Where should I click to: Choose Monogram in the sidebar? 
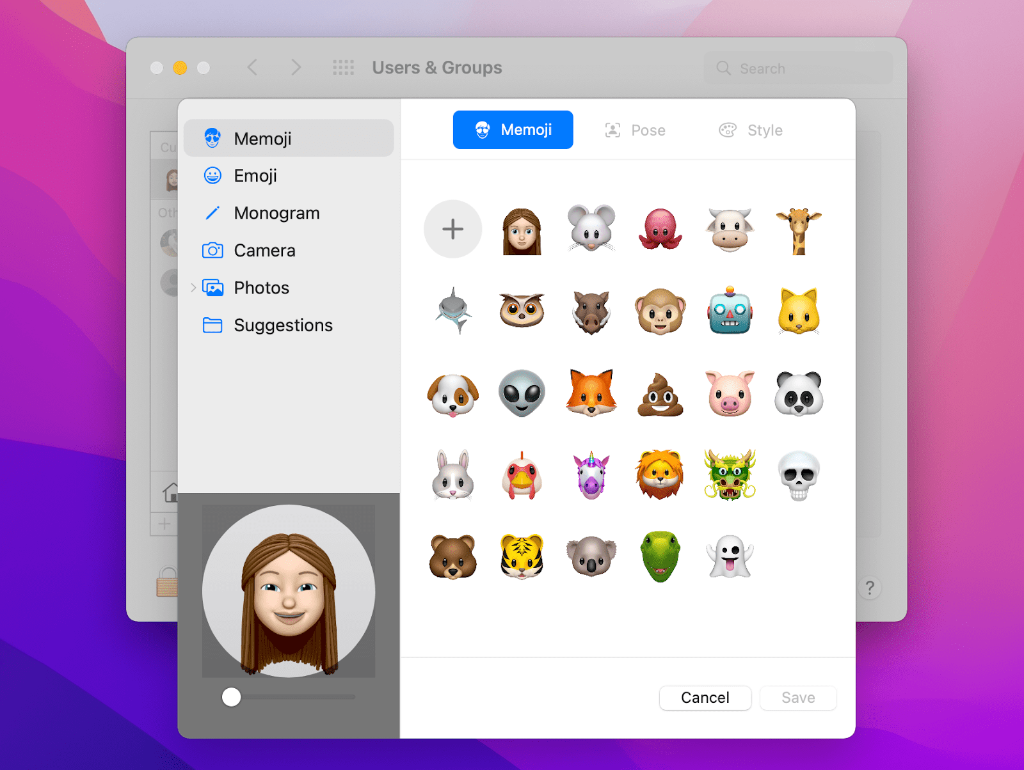click(x=289, y=213)
